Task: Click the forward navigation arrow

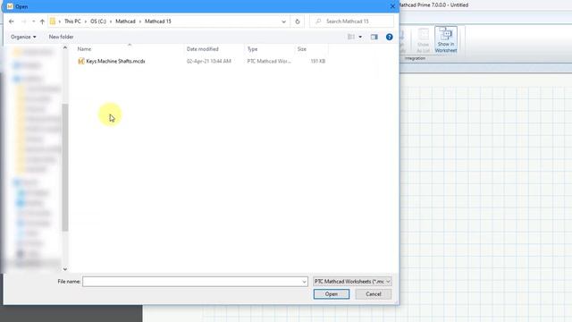Action: (24, 21)
